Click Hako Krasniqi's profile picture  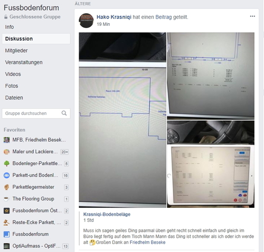click(86, 21)
